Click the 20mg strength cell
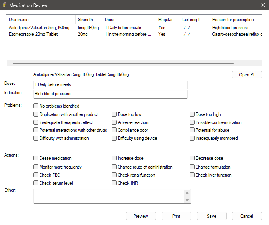 point(83,34)
